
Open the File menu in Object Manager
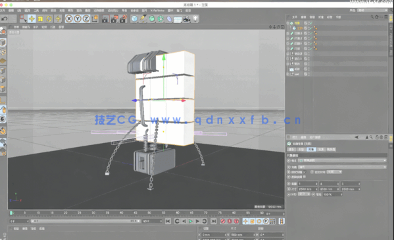pos(295,17)
